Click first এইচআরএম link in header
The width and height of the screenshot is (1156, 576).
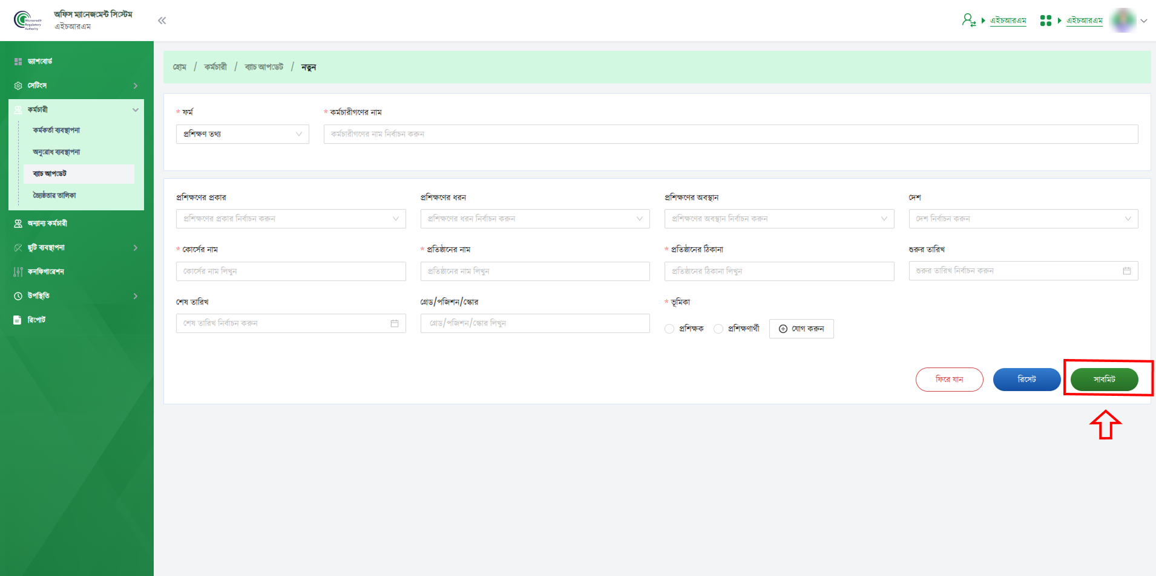tap(1008, 21)
